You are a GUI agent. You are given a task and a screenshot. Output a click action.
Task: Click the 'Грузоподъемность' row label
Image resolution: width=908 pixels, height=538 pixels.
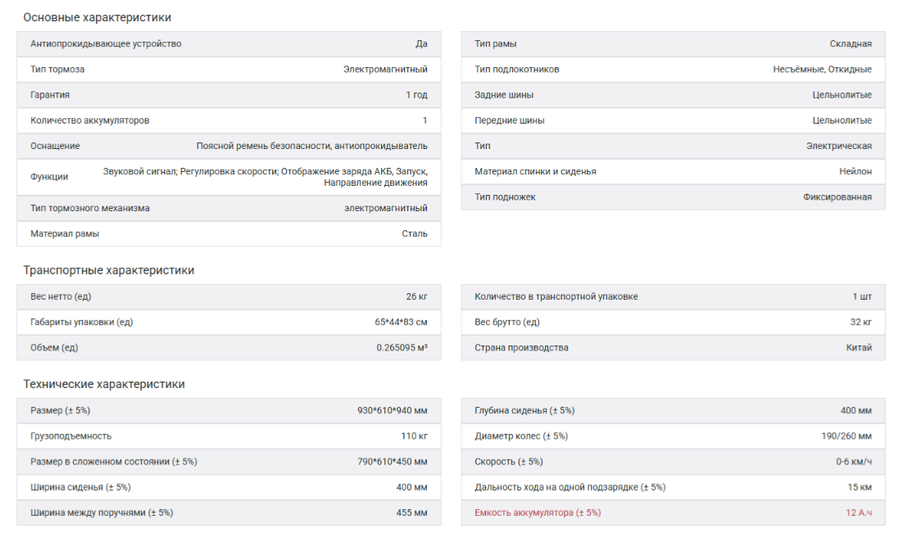coord(70,436)
